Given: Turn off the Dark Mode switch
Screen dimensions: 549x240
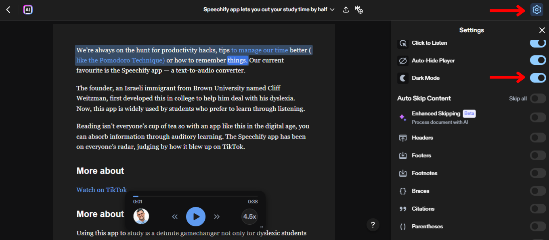Looking at the screenshot, I should tap(538, 78).
